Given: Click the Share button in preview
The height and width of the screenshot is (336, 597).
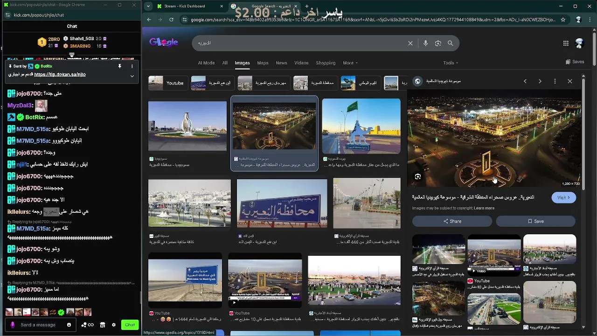Looking at the screenshot, I should [x=452, y=221].
